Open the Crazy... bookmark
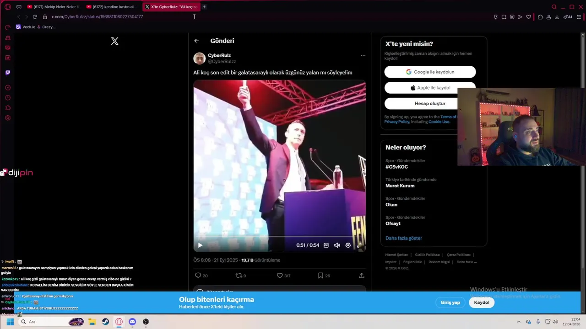The width and height of the screenshot is (586, 329). pyautogui.click(x=46, y=27)
